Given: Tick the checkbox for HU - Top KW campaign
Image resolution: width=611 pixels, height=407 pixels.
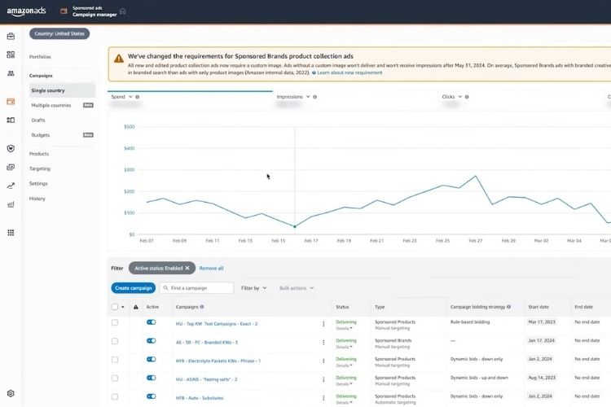Looking at the screenshot, I should pyautogui.click(x=115, y=322).
